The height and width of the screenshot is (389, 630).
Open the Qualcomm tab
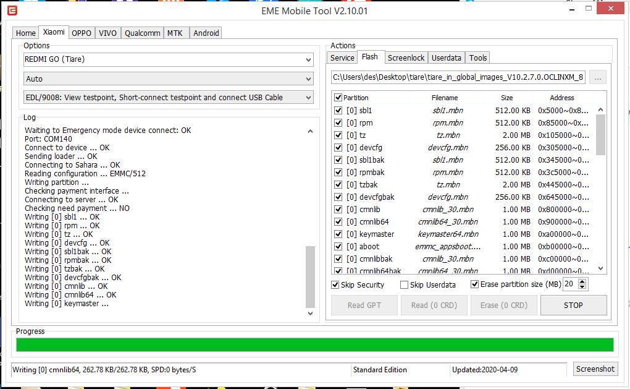coord(142,33)
